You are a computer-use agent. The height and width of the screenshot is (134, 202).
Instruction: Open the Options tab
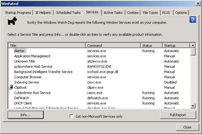[181, 13]
